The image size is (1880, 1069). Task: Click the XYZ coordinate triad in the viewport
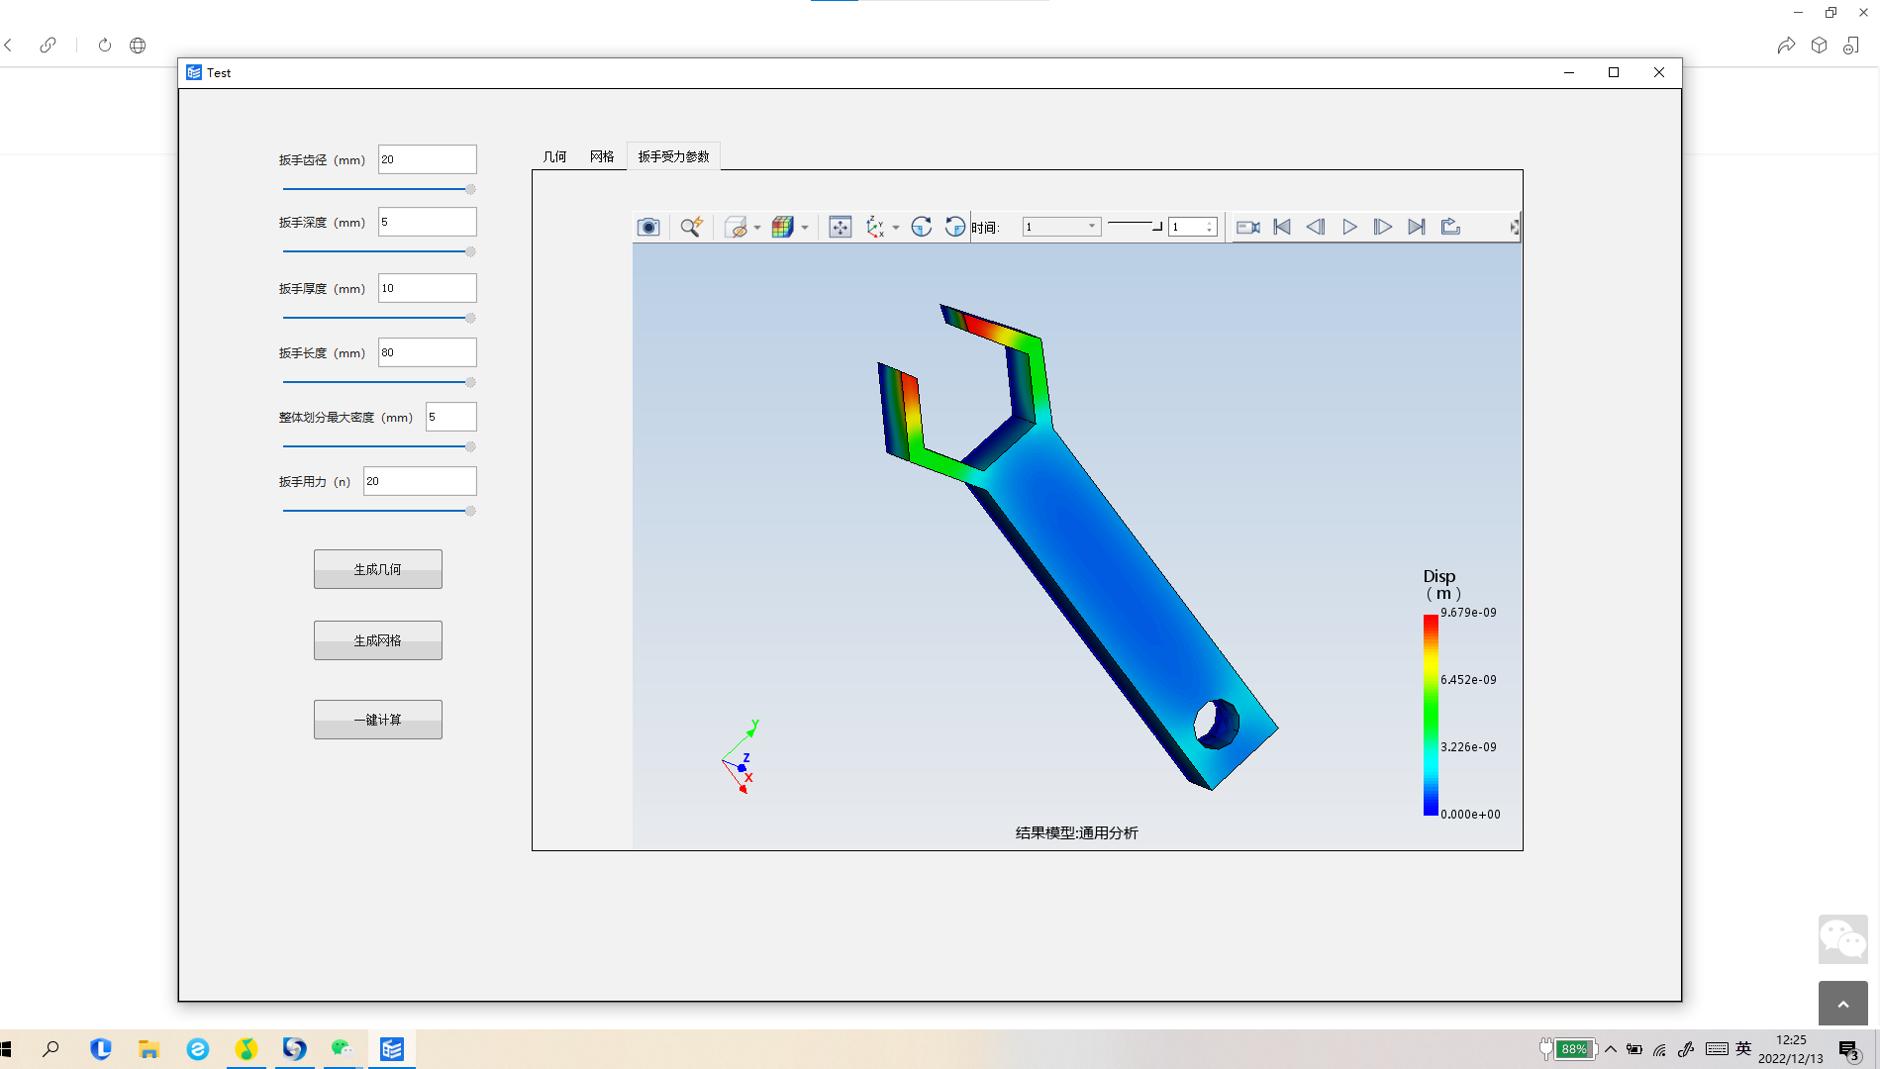[x=742, y=757]
